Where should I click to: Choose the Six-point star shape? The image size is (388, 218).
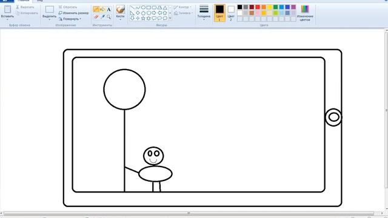click(149, 18)
